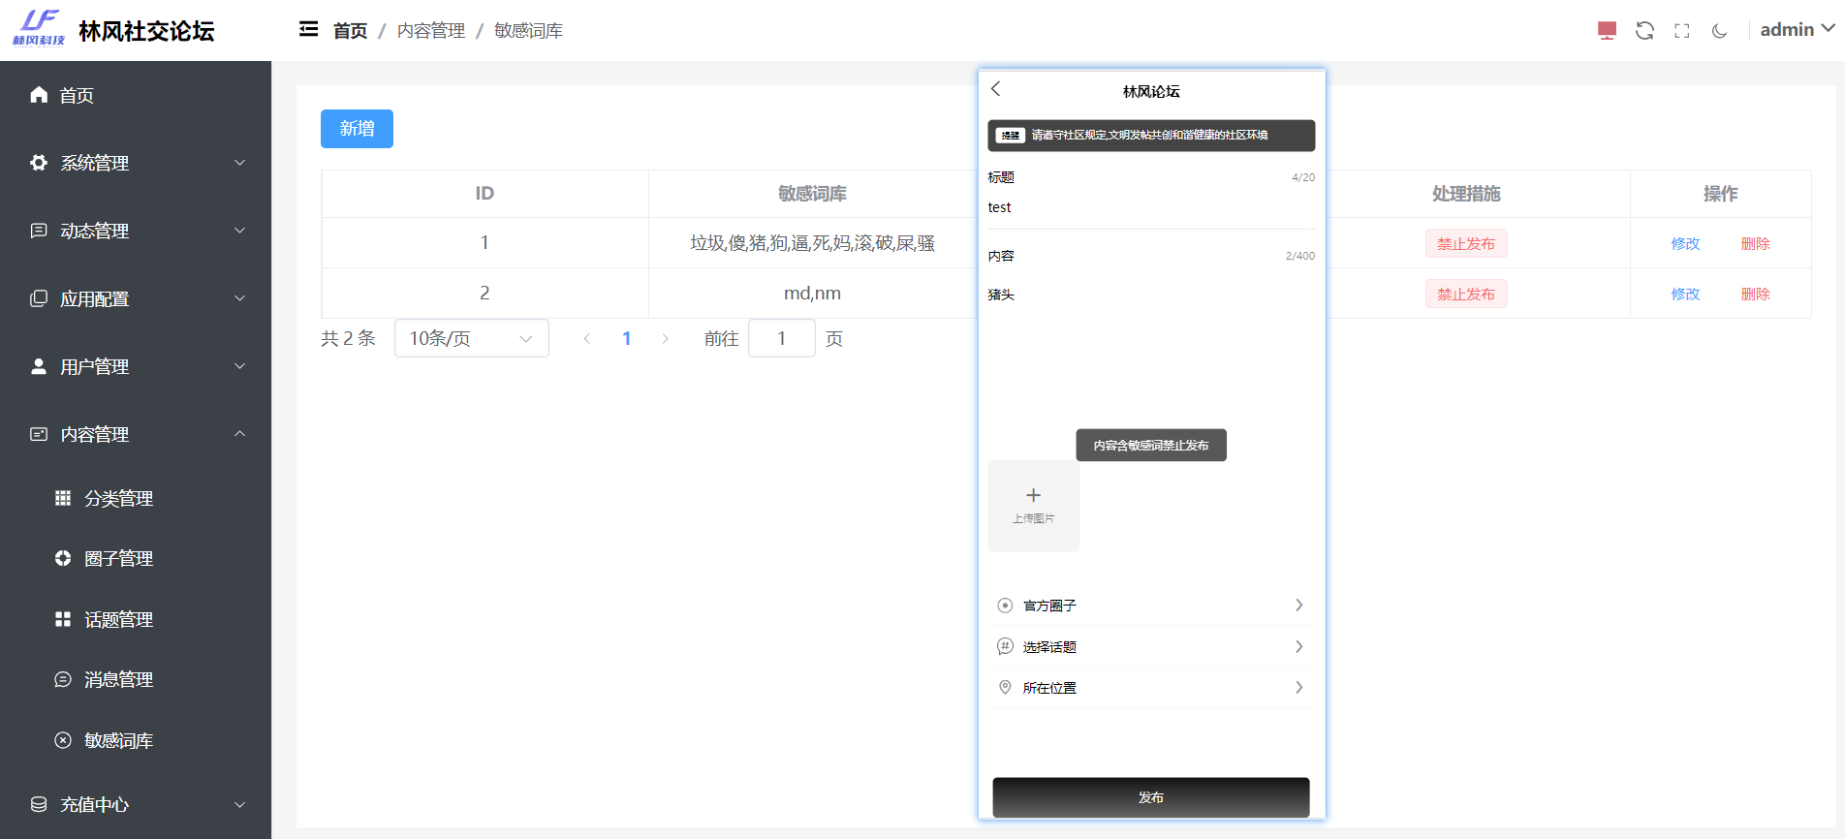Select page number 1 in pagination

click(x=627, y=338)
